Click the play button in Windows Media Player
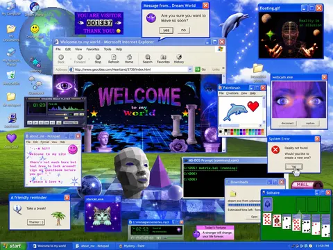 [x=35, y=122]
